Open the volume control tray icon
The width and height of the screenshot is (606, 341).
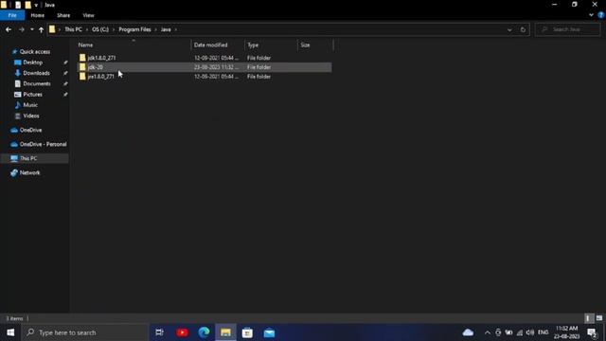pyautogui.click(x=530, y=332)
